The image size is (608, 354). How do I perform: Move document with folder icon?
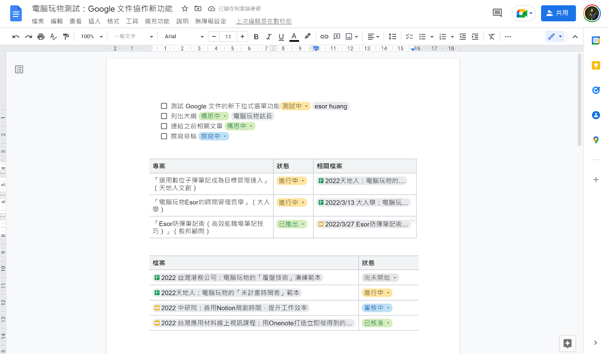198,8
